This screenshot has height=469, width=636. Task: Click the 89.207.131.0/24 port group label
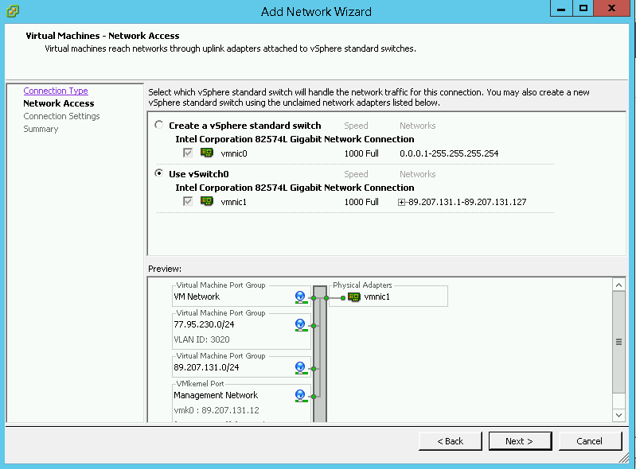[206, 367]
